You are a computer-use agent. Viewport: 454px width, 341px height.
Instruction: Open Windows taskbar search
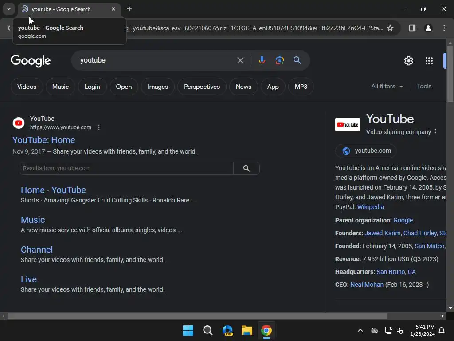[x=207, y=330]
